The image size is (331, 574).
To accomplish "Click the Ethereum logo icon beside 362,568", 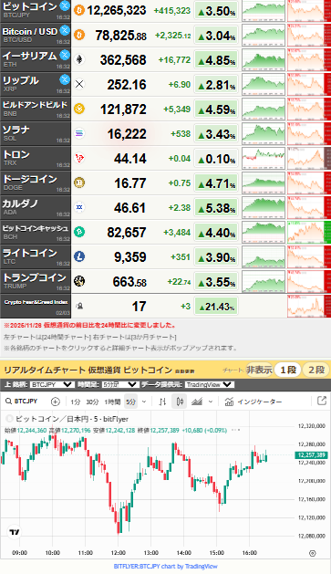I will pos(79,59).
